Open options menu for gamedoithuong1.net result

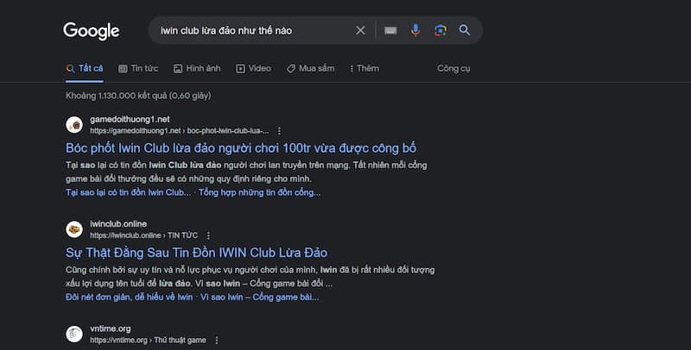click(279, 131)
